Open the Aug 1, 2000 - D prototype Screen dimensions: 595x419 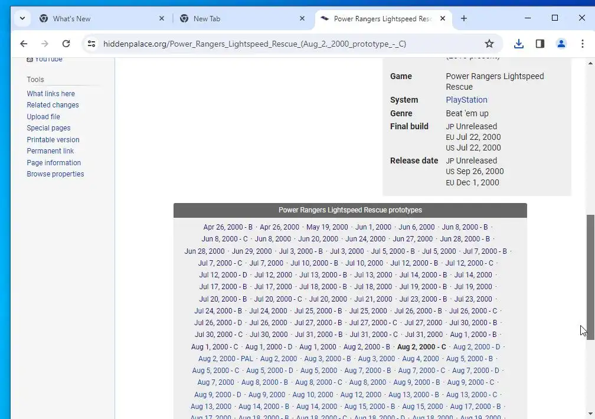click(269, 347)
